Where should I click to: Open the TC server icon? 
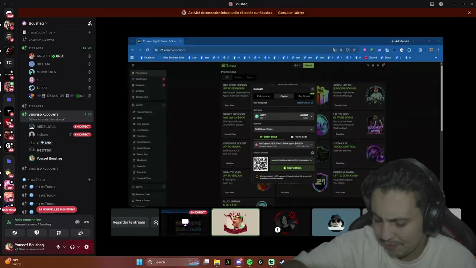tap(9, 63)
